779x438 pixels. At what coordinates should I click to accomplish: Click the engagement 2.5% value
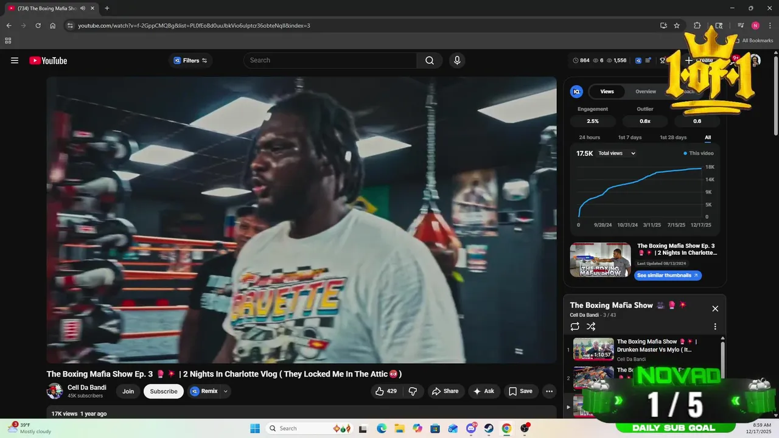(593, 121)
